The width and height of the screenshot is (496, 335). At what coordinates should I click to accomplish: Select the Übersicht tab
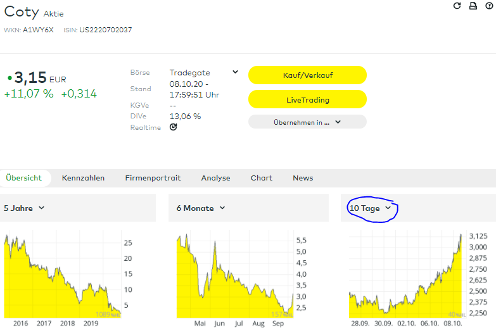[x=23, y=178]
